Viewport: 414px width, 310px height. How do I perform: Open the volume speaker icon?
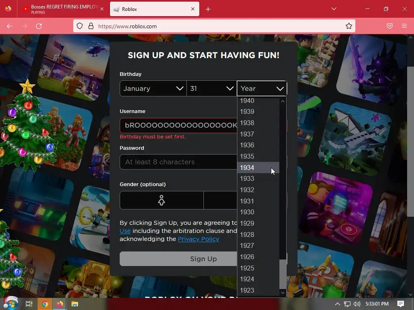pyautogui.click(x=357, y=304)
